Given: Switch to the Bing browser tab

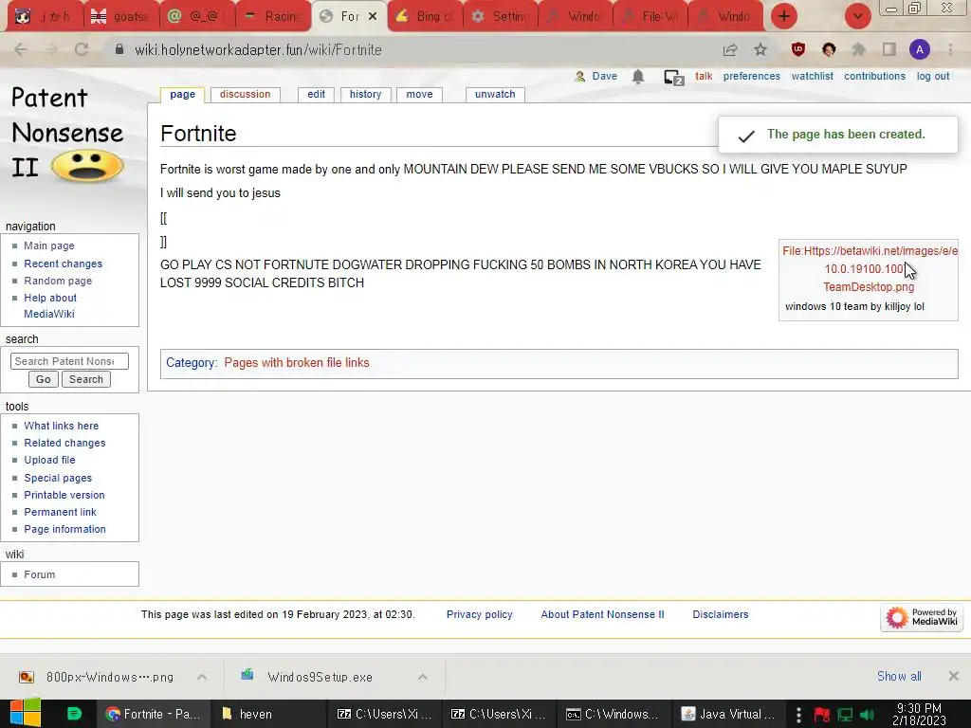Looking at the screenshot, I should point(426,17).
